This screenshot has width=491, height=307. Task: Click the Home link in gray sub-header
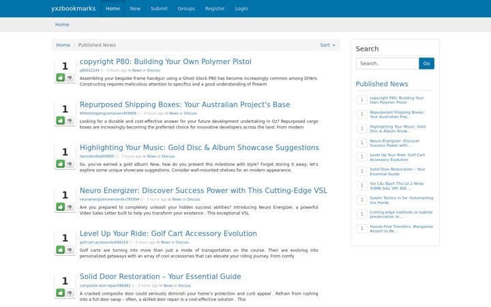pos(62,25)
